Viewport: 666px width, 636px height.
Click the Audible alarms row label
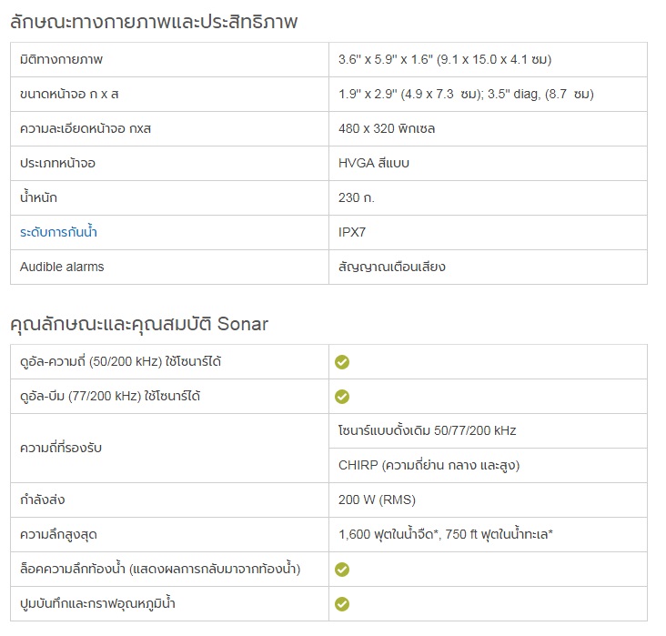pyautogui.click(x=62, y=267)
